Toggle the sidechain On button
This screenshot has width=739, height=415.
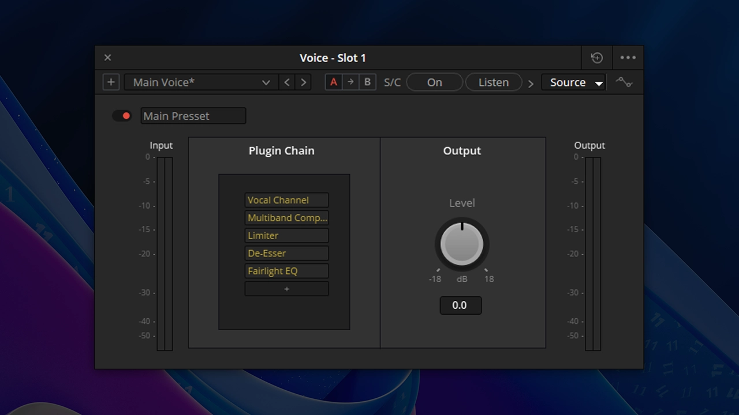click(x=435, y=82)
